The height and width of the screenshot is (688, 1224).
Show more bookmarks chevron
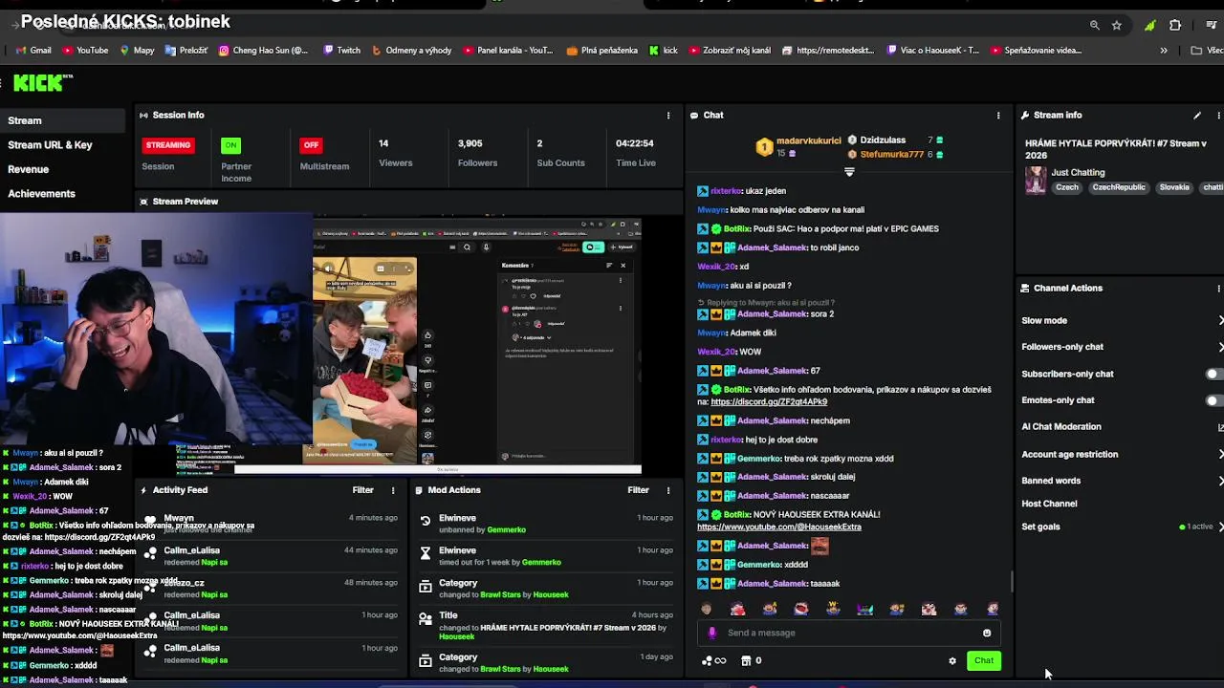[1164, 51]
